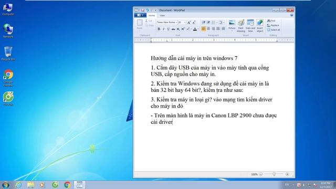Select Align text left
Image resolution: width=336 pixels, height=189 pixels.
point(204,29)
